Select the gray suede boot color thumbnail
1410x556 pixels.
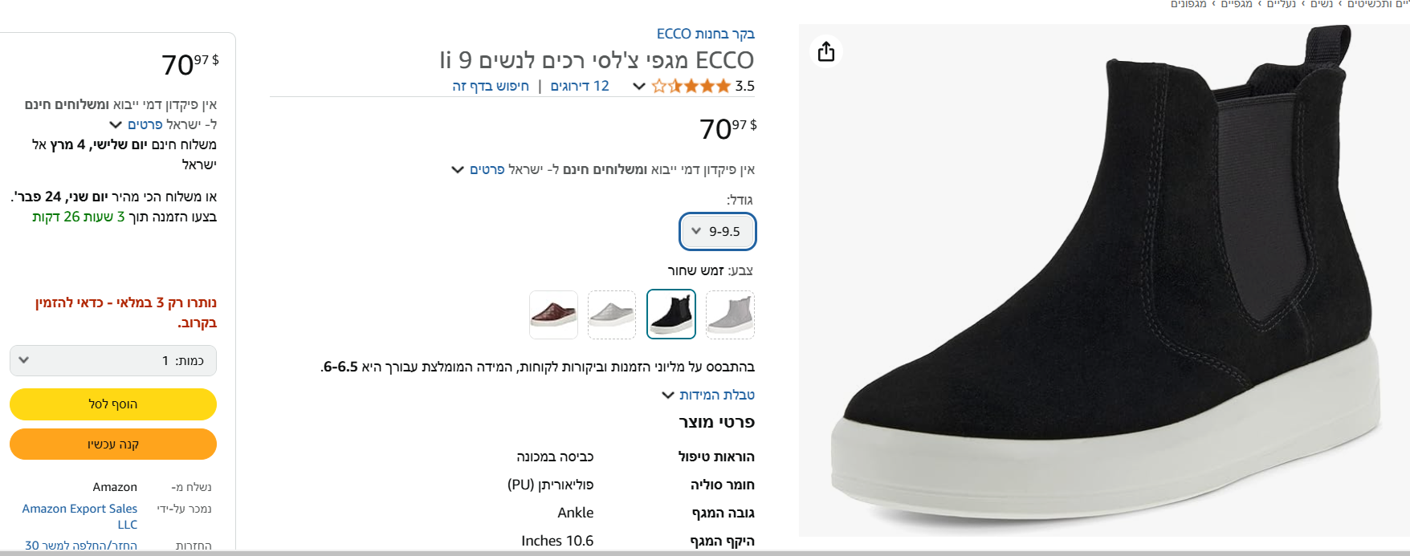pyautogui.click(x=730, y=315)
